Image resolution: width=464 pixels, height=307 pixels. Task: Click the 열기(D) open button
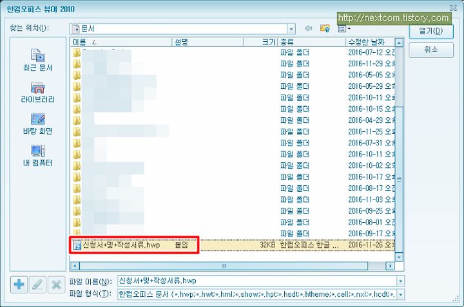(x=431, y=31)
